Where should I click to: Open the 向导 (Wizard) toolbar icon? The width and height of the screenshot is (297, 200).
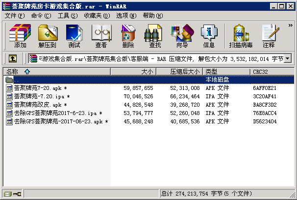(x=182, y=36)
